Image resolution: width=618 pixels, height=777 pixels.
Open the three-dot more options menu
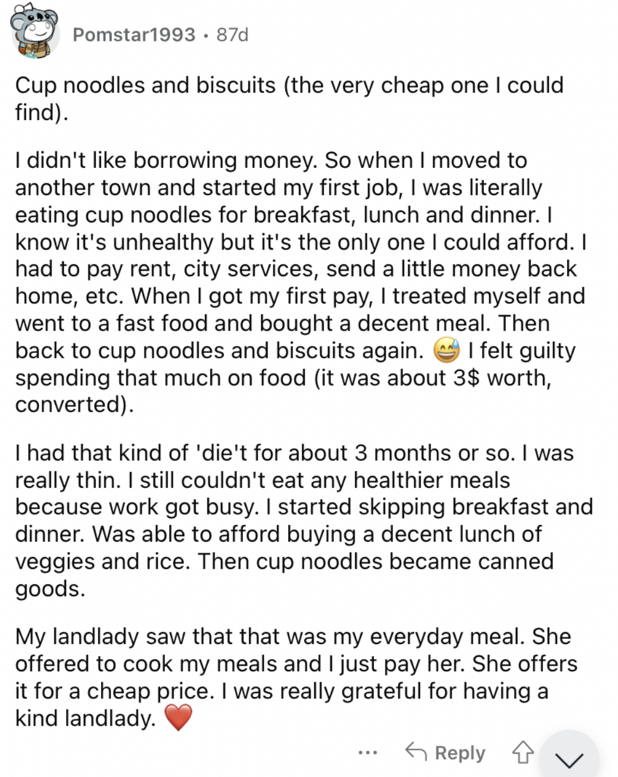point(367,753)
